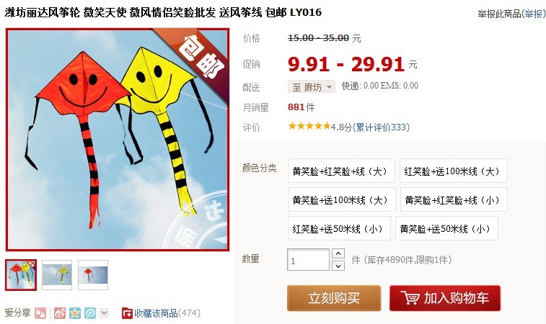This screenshot has width=546, height=324.
Task: Open the 至 廊坊 delivery location dropdown
Action: [312, 86]
